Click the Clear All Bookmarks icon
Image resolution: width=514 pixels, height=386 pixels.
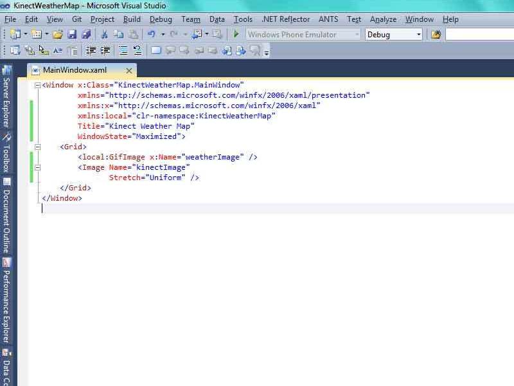pyautogui.click(x=255, y=51)
